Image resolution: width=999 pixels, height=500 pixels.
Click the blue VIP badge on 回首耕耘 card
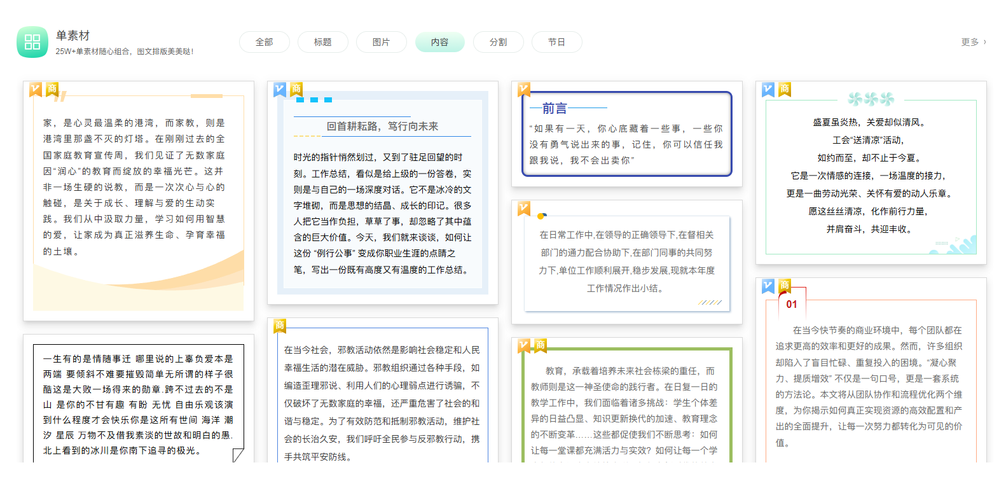[280, 90]
